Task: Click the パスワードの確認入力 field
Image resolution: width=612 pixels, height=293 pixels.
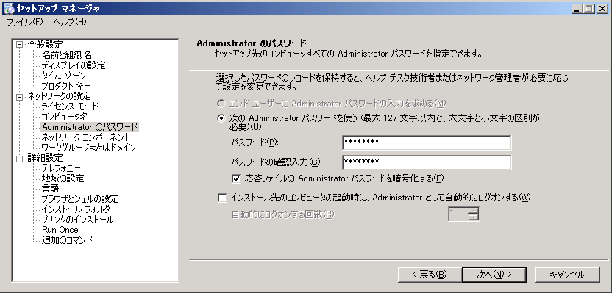Action: (427, 162)
